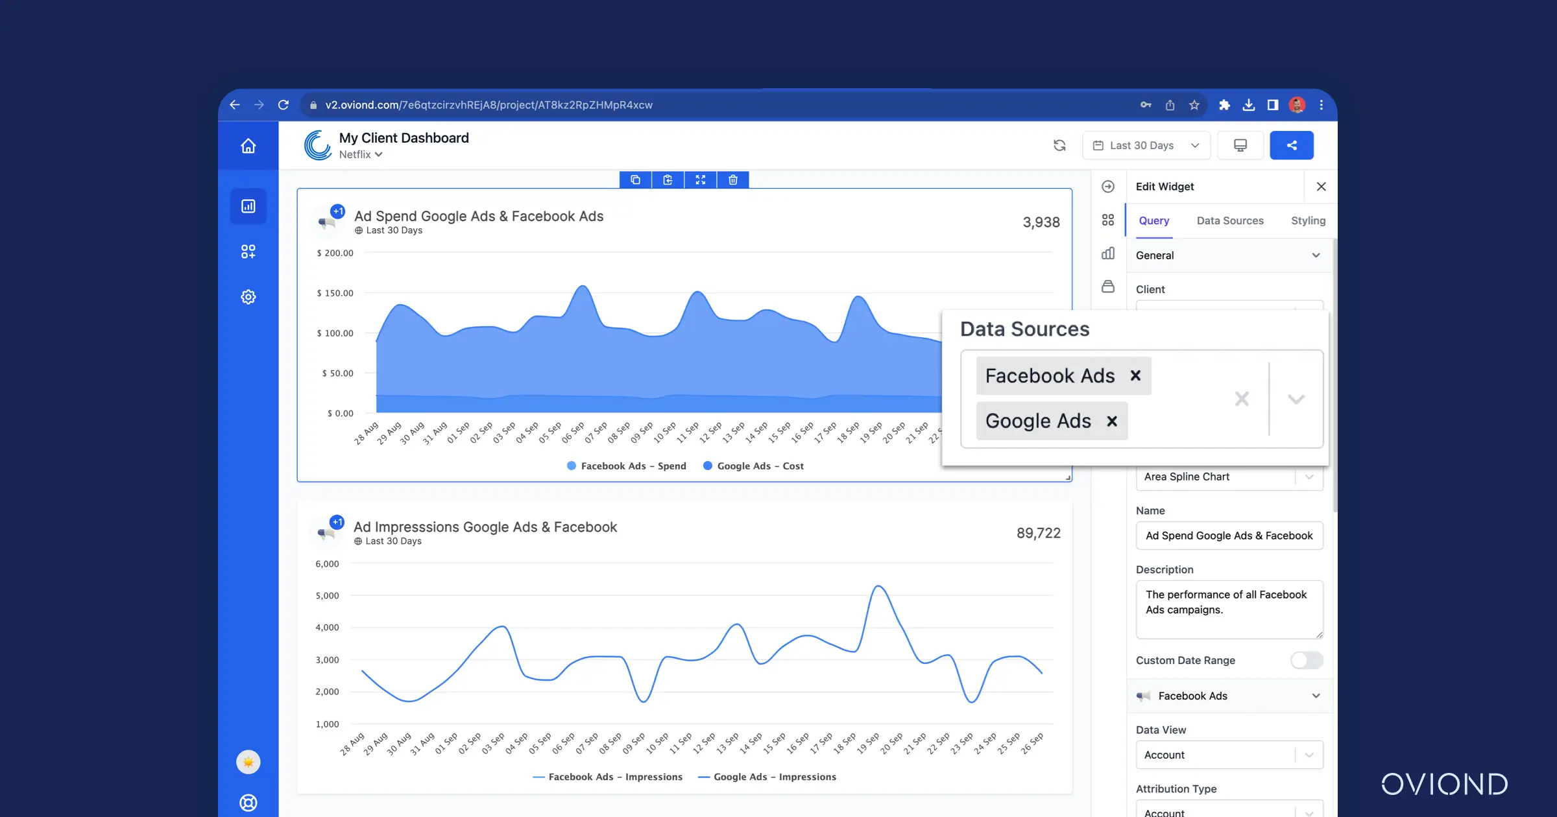Viewport: 1557px width, 817px height.
Task: Toggle Google Ads – Cost legend series
Action: click(753, 466)
